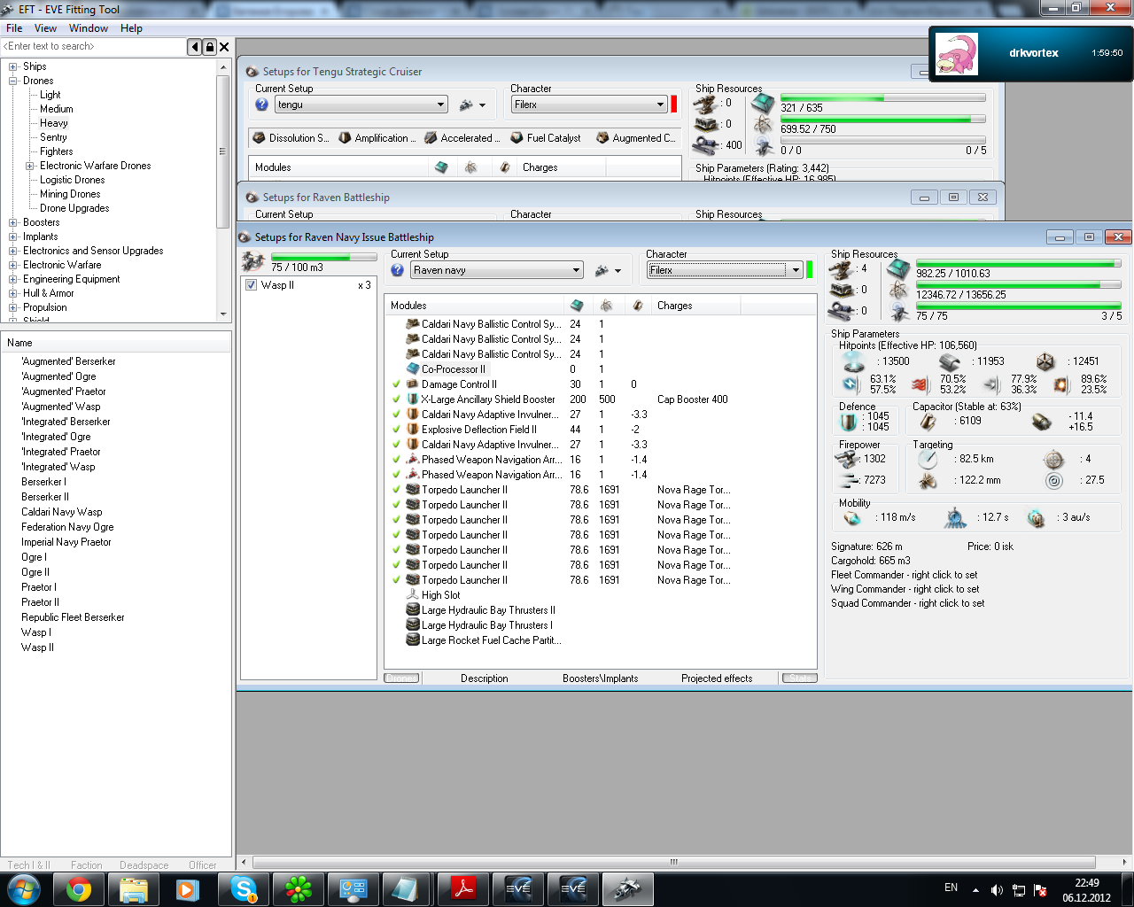Click the Large Rocket Fuel Cache Partition rig icon

412,640
